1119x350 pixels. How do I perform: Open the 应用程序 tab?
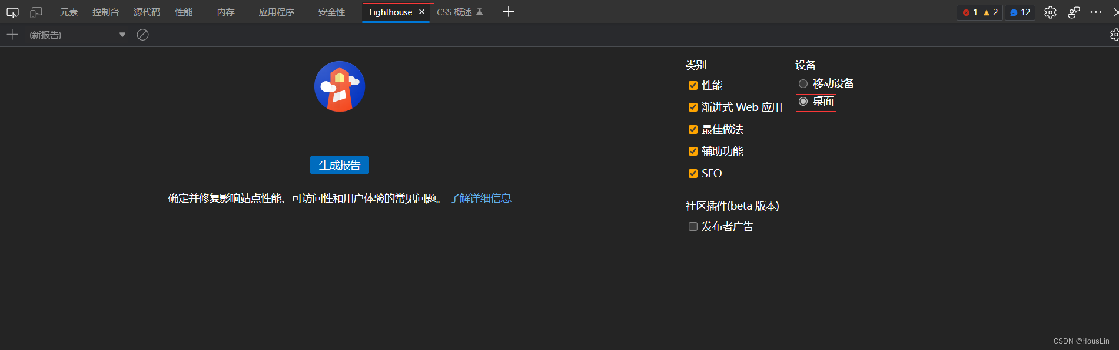point(276,12)
